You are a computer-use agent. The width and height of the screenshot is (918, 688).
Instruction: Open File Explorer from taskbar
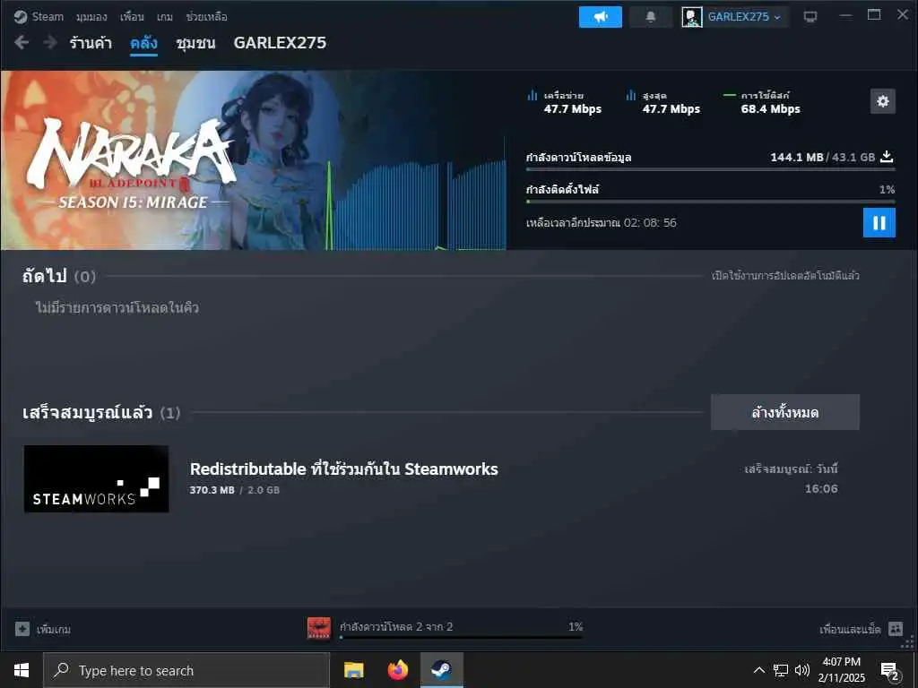(353, 670)
